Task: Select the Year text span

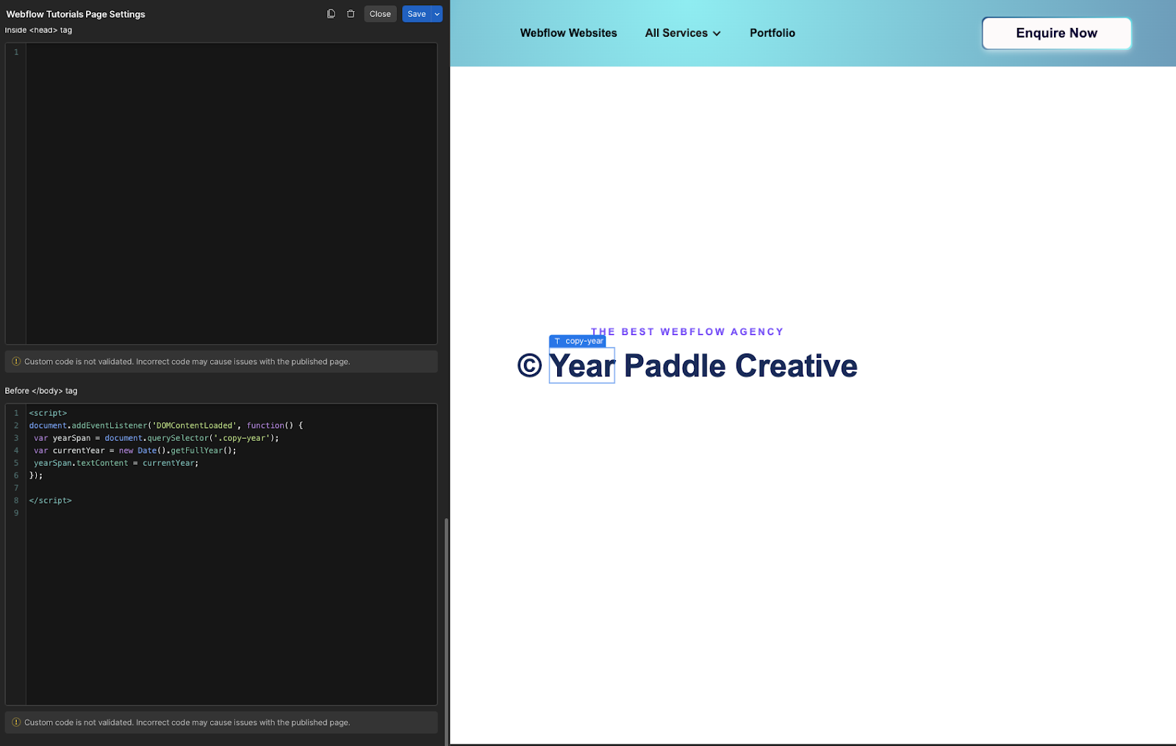Action: (582, 365)
